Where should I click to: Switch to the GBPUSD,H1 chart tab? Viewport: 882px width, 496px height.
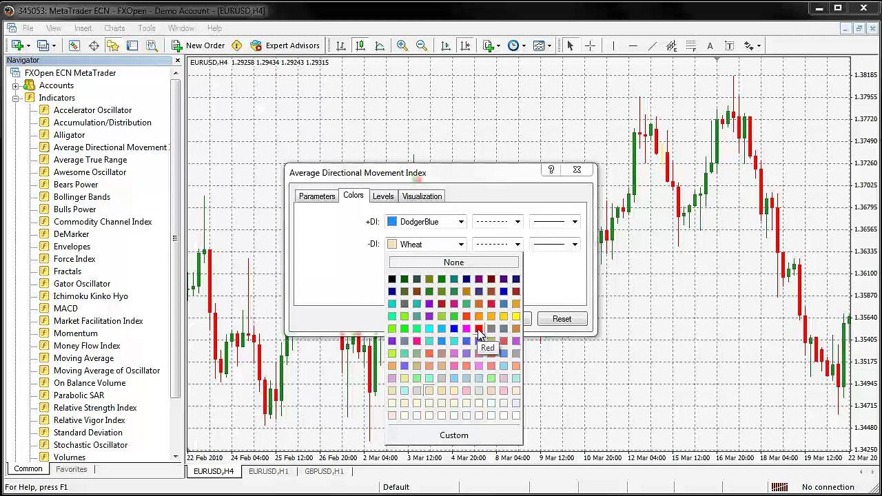point(324,471)
